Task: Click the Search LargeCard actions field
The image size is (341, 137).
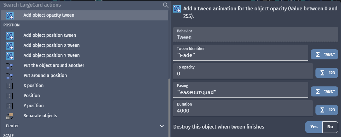Action: (83, 5)
